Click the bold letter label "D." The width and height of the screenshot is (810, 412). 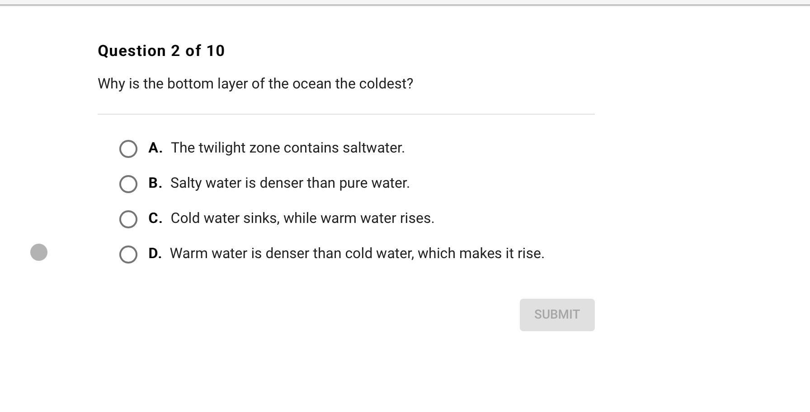(155, 254)
